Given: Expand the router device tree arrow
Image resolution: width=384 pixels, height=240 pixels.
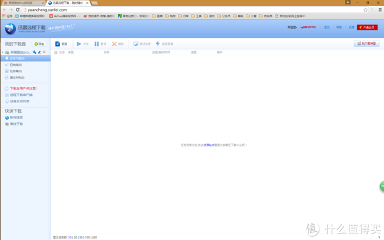Looking at the screenshot, I should tap(3, 52).
